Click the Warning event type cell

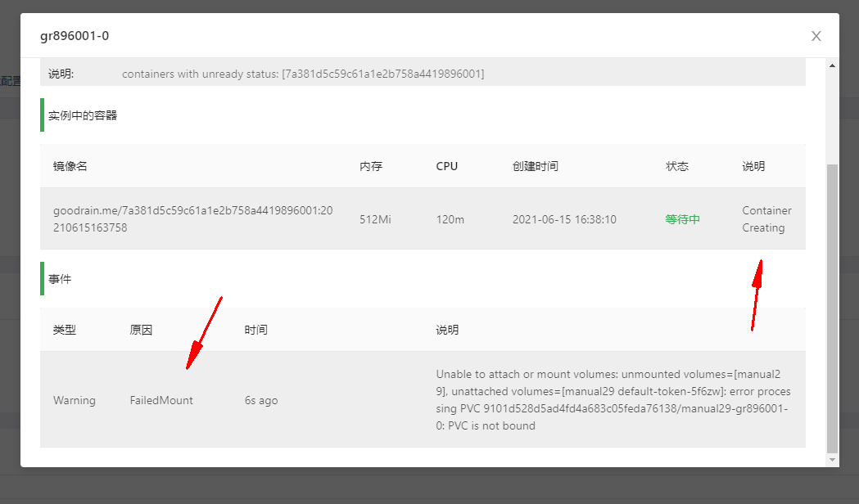click(75, 401)
